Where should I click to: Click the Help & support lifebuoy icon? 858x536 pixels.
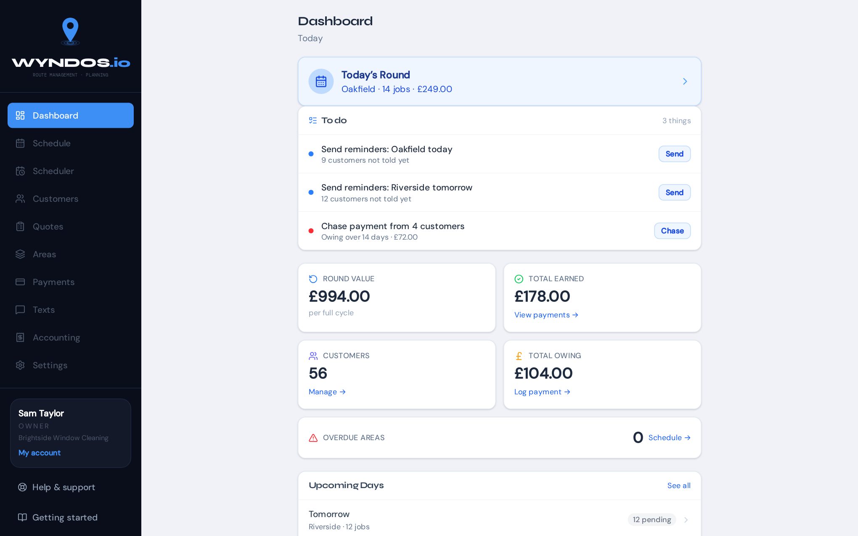22,487
